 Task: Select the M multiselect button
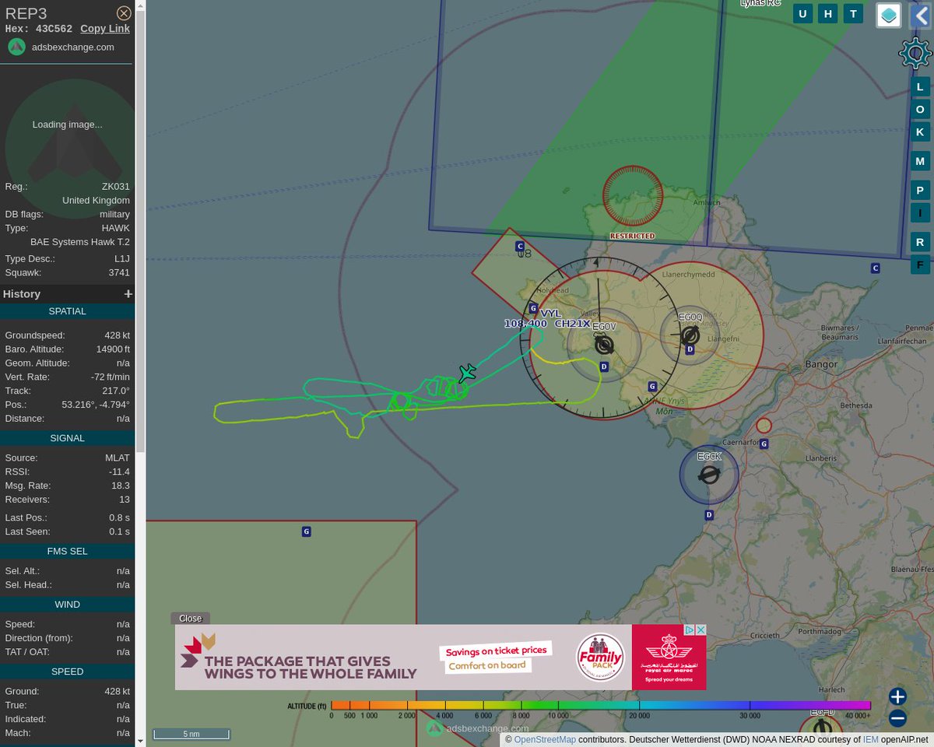pos(920,160)
